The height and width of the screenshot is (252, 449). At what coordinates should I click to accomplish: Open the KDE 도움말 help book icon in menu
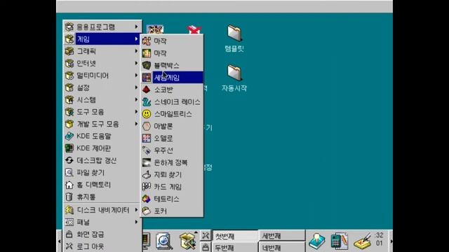[x=69, y=136]
